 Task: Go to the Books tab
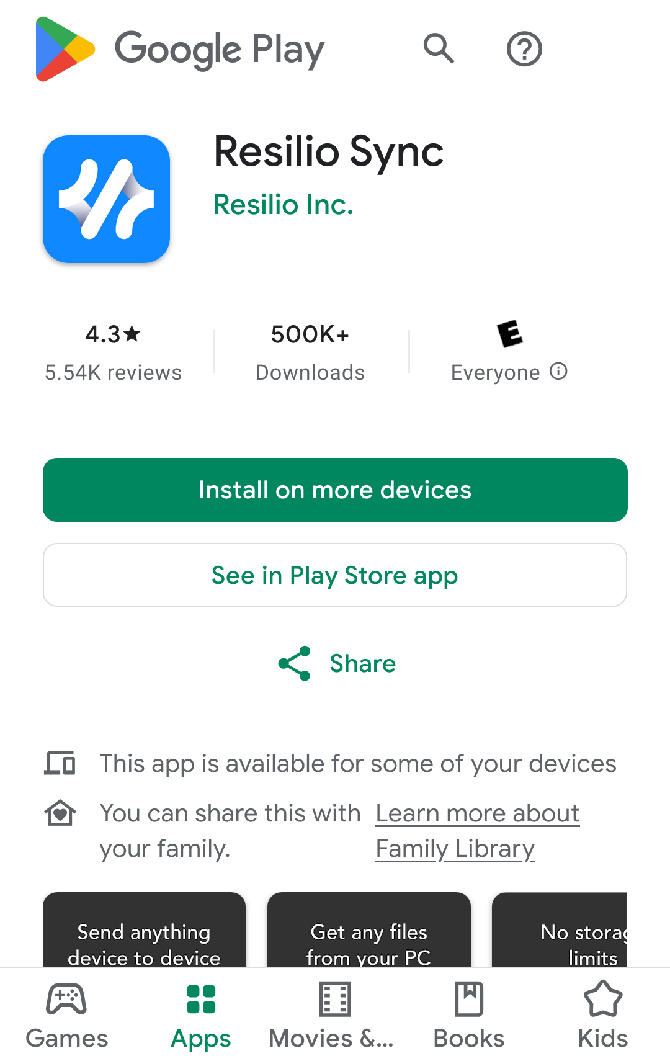469,1015
